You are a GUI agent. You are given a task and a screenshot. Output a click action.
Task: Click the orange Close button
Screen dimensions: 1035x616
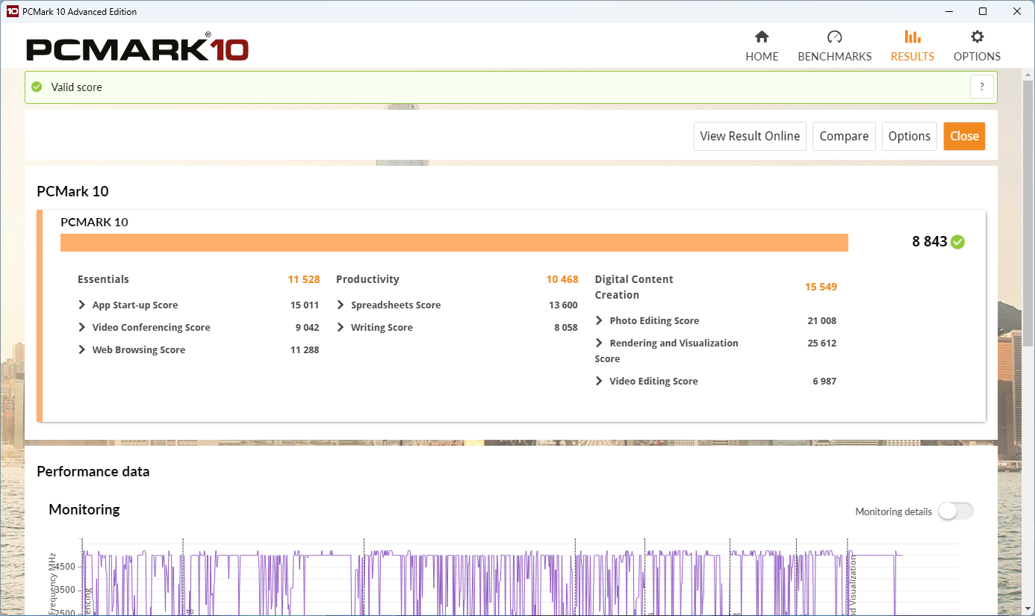tap(964, 136)
